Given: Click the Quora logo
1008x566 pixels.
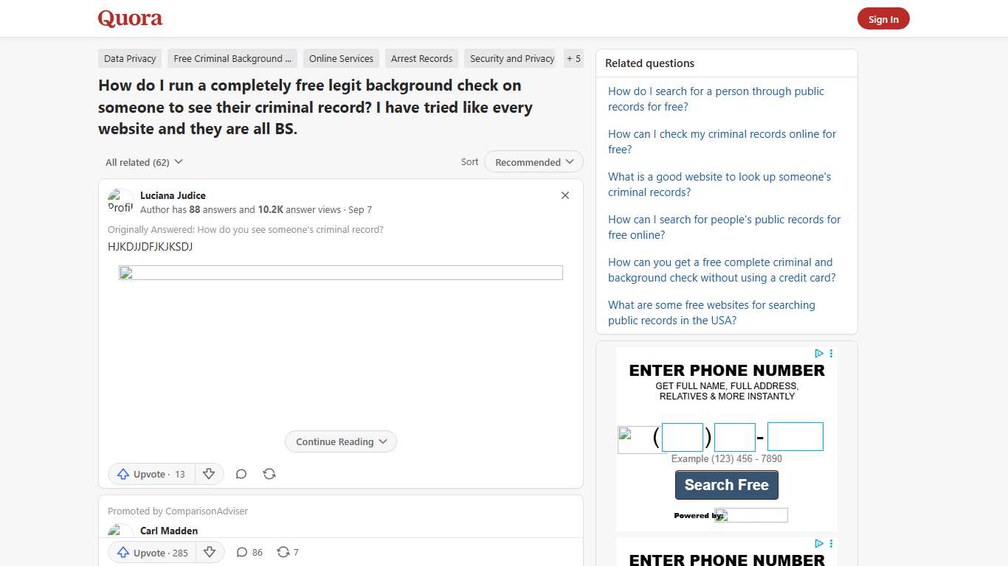Looking at the screenshot, I should (x=130, y=18).
